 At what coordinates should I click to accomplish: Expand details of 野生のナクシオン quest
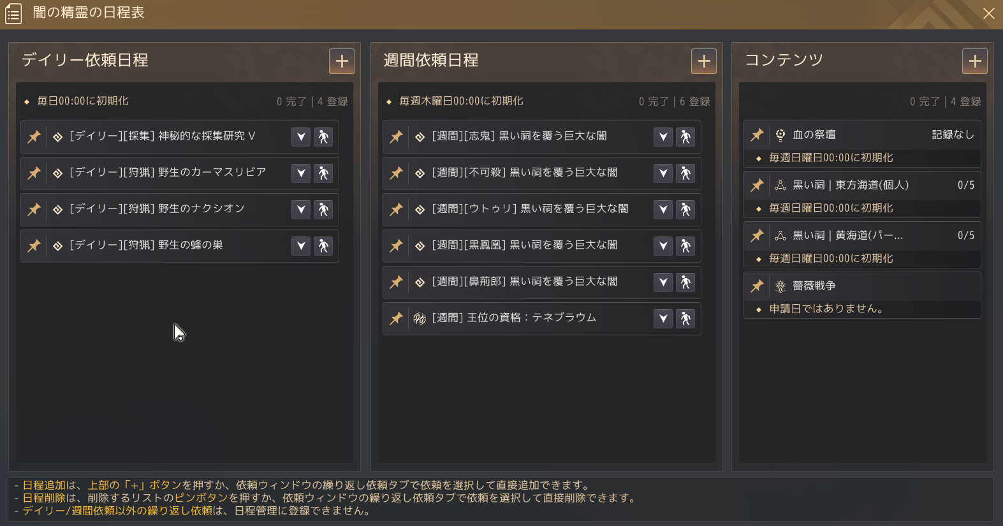click(x=301, y=210)
